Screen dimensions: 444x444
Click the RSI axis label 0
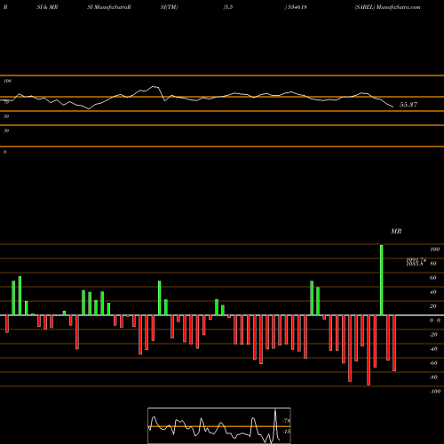point(4,152)
